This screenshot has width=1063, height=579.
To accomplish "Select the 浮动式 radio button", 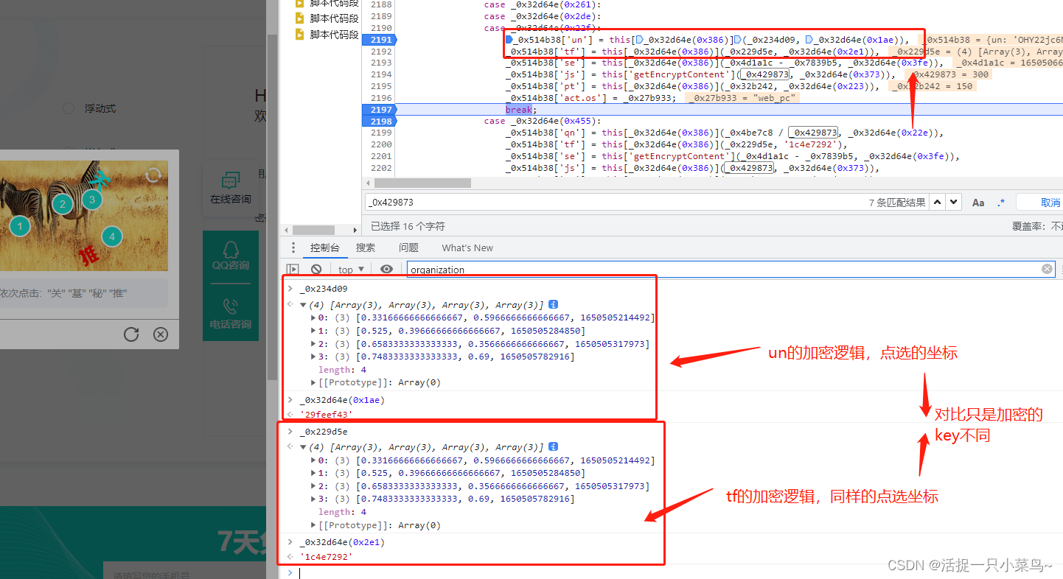I will tap(69, 108).
